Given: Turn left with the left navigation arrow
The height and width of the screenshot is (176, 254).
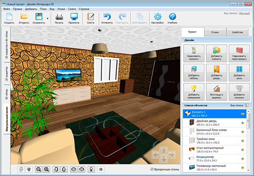Looking at the screenshot, I should coord(156,155).
